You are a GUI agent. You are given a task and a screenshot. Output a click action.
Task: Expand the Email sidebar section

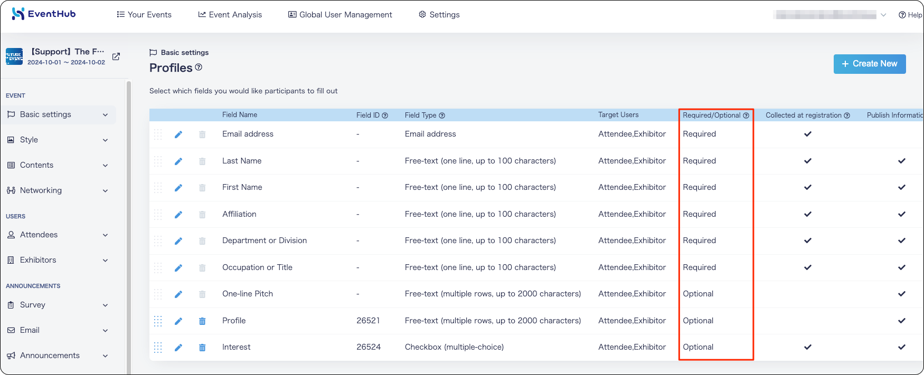coord(58,330)
